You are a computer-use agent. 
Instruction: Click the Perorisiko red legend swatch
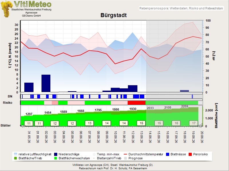190,154
